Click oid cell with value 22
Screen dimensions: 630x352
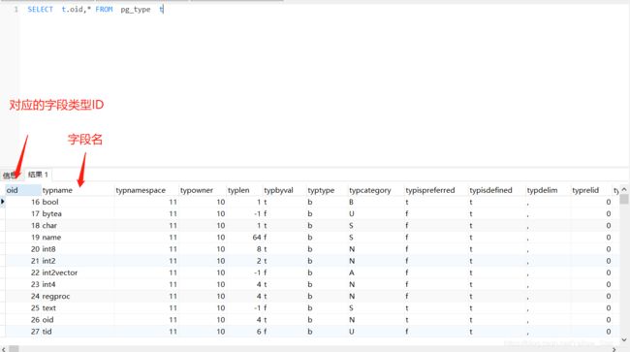coord(23,272)
